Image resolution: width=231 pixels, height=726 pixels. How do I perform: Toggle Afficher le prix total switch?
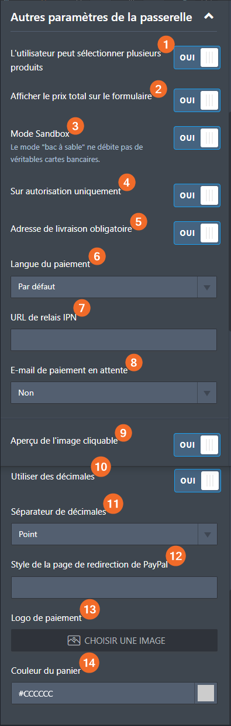197,100
